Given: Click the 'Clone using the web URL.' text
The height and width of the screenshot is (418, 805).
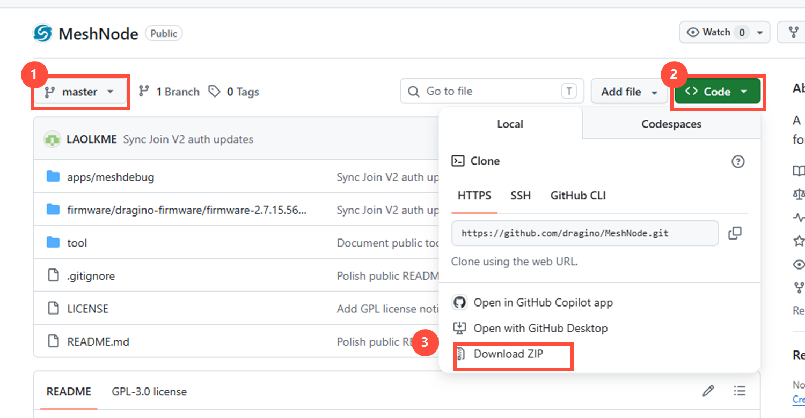Looking at the screenshot, I should point(515,262).
